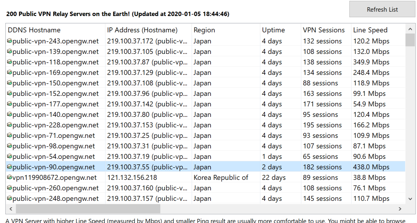Viewport: 417px width, 223px height.
Task: Click the right arrow of the horizontal scrollbar
Action: 400,209
